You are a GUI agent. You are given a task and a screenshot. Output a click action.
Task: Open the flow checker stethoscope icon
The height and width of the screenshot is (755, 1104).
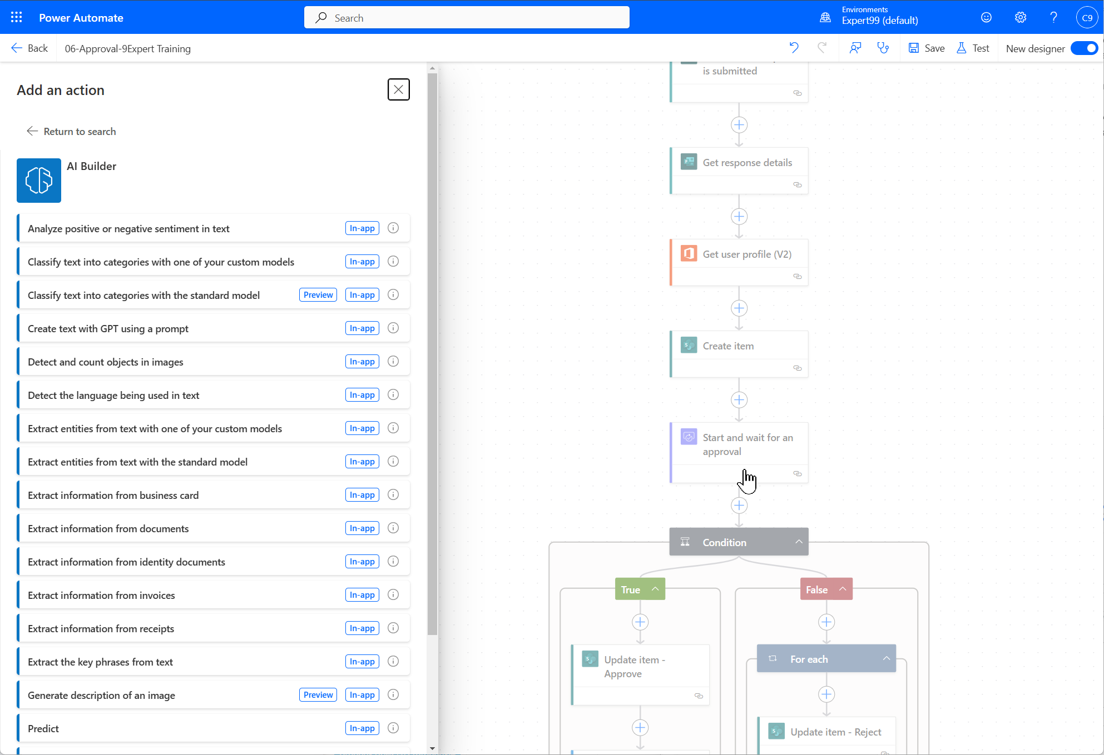coord(884,48)
